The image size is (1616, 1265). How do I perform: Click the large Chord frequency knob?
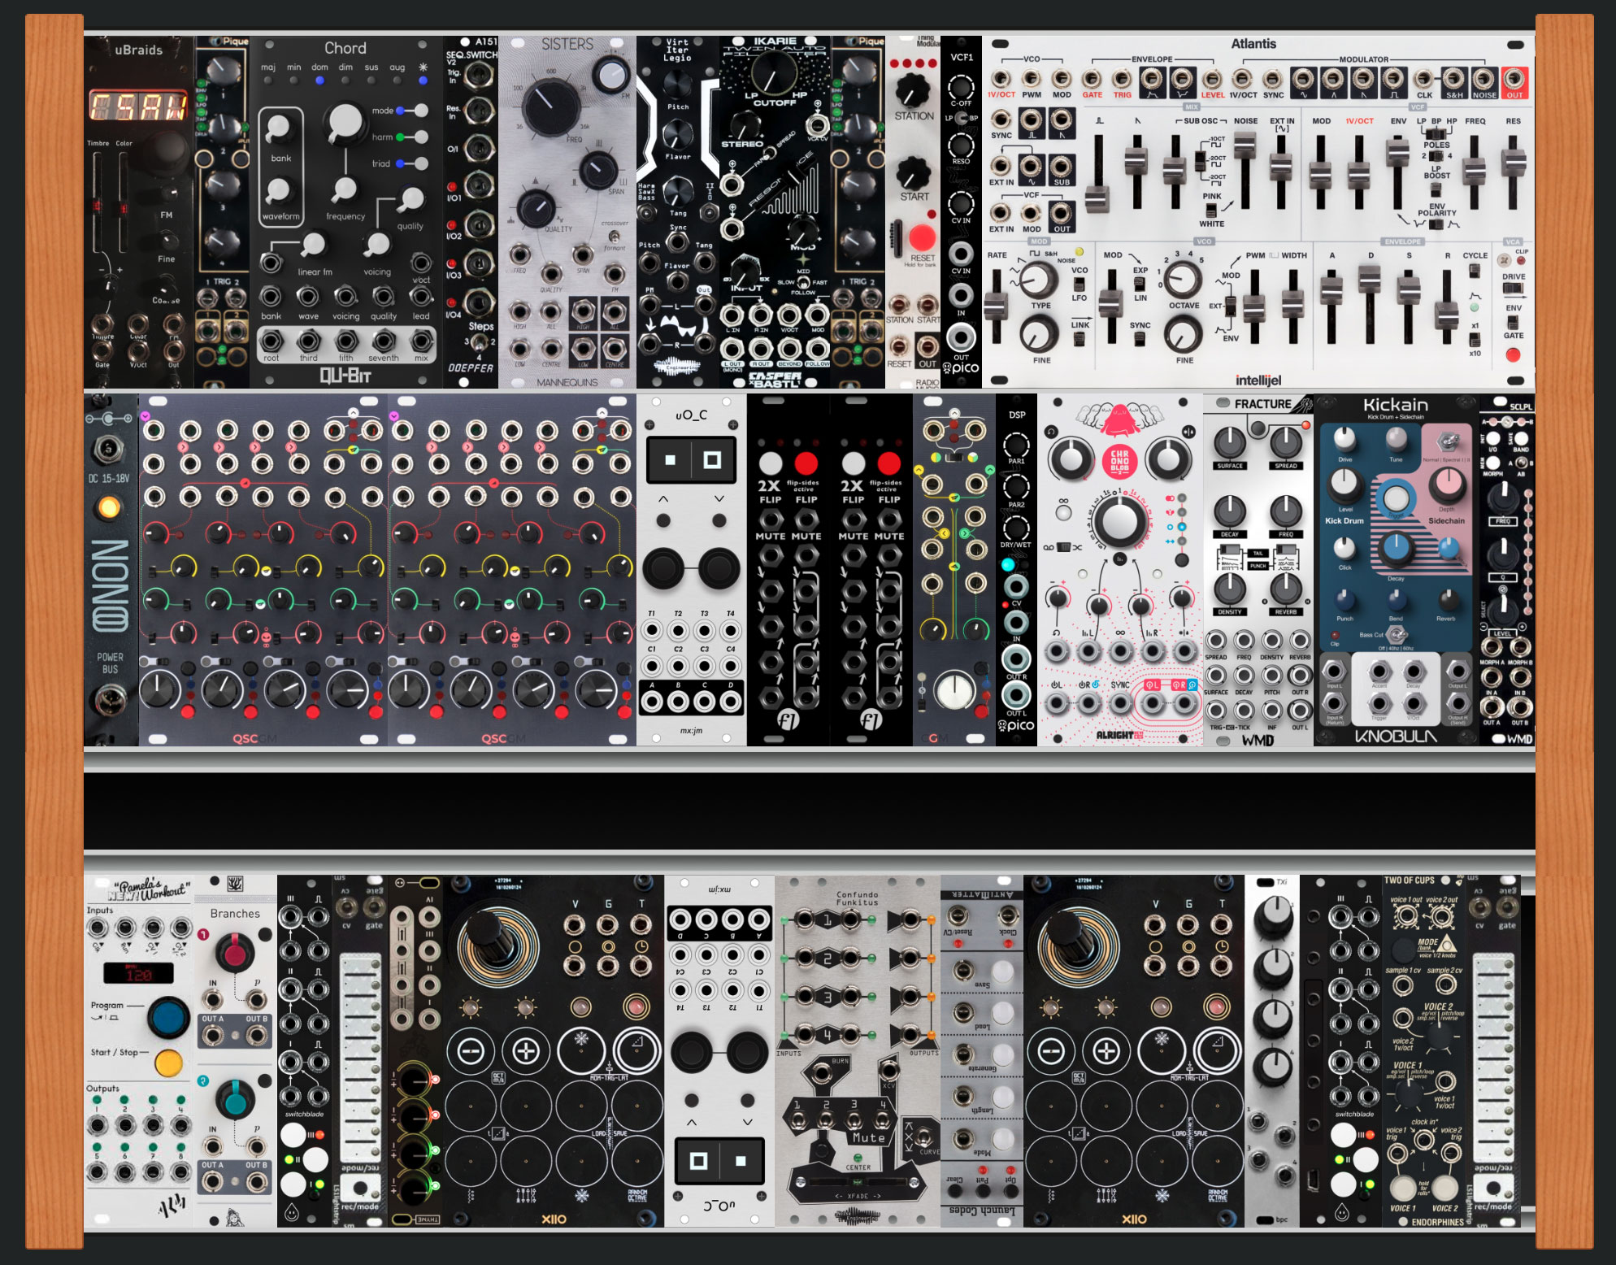[x=344, y=123]
